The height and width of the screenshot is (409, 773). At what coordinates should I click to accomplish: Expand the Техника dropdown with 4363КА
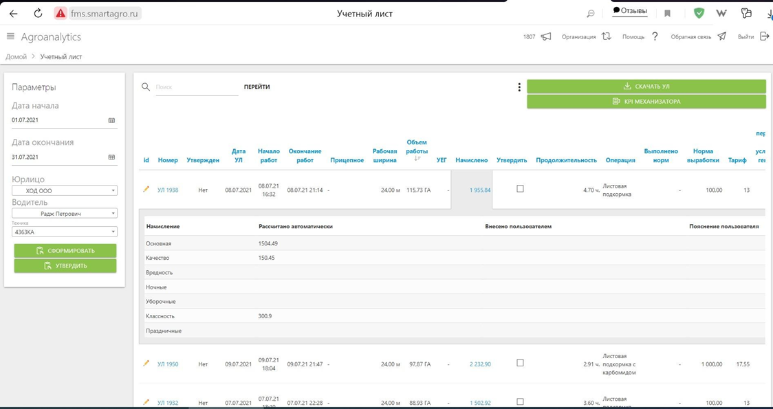pyautogui.click(x=65, y=232)
